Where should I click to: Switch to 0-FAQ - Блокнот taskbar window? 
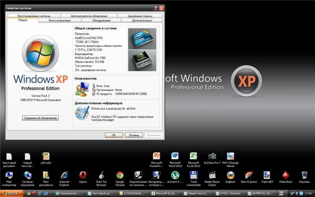tap(229, 193)
